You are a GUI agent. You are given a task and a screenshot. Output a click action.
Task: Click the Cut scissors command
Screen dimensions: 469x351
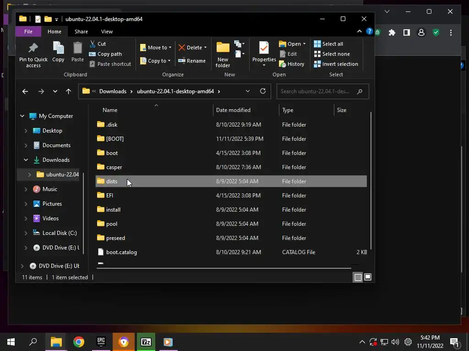click(x=98, y=44)
